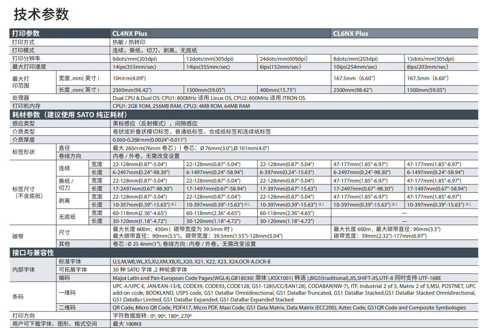Click the 碳带 row label
Screen dimensions: 482x328
(x=18, y=237)
